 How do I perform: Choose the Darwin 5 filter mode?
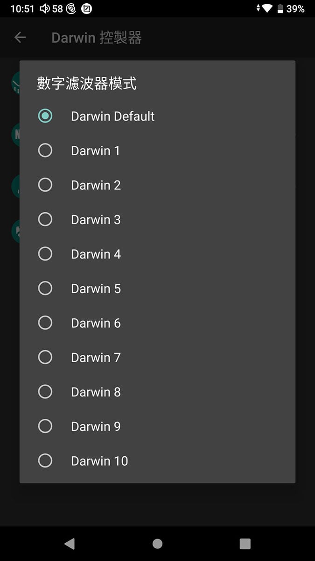coord(157,288)
